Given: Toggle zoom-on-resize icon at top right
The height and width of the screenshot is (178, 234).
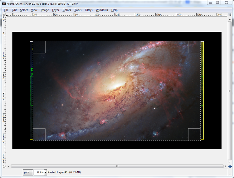Looking at the screenshot, I should tap(230, 15).
